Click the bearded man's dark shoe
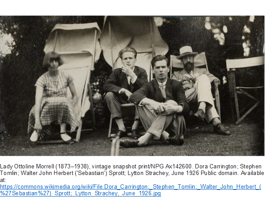265x204 pixels. [221, 129]
